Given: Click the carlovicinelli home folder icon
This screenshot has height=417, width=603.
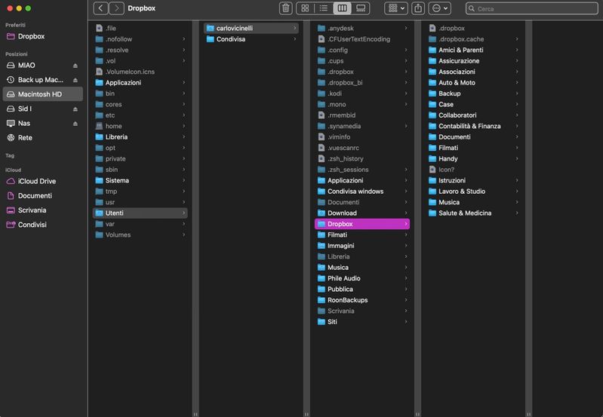Looking at the screenshot, I should (210, 28).
